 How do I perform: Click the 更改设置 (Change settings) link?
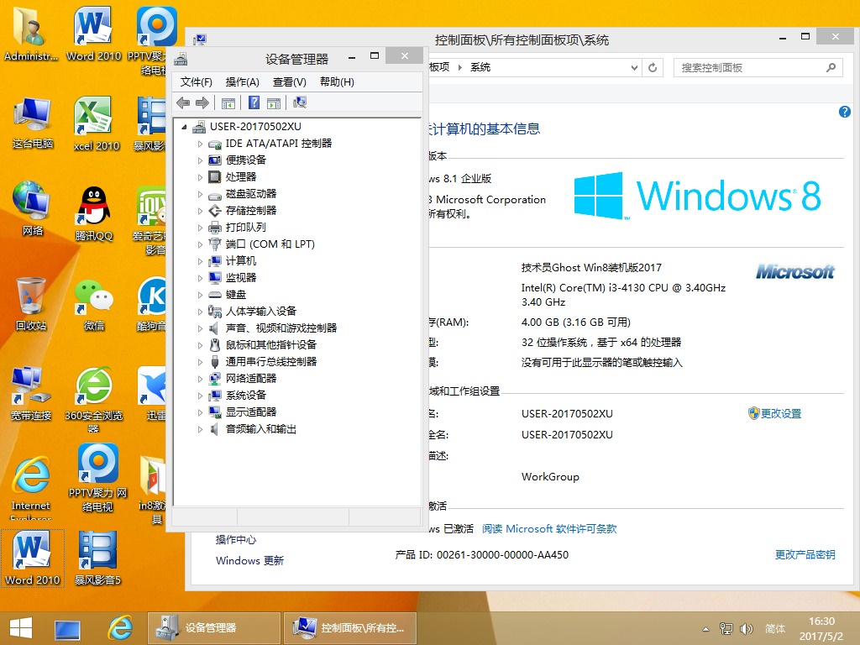coord(780,413)
